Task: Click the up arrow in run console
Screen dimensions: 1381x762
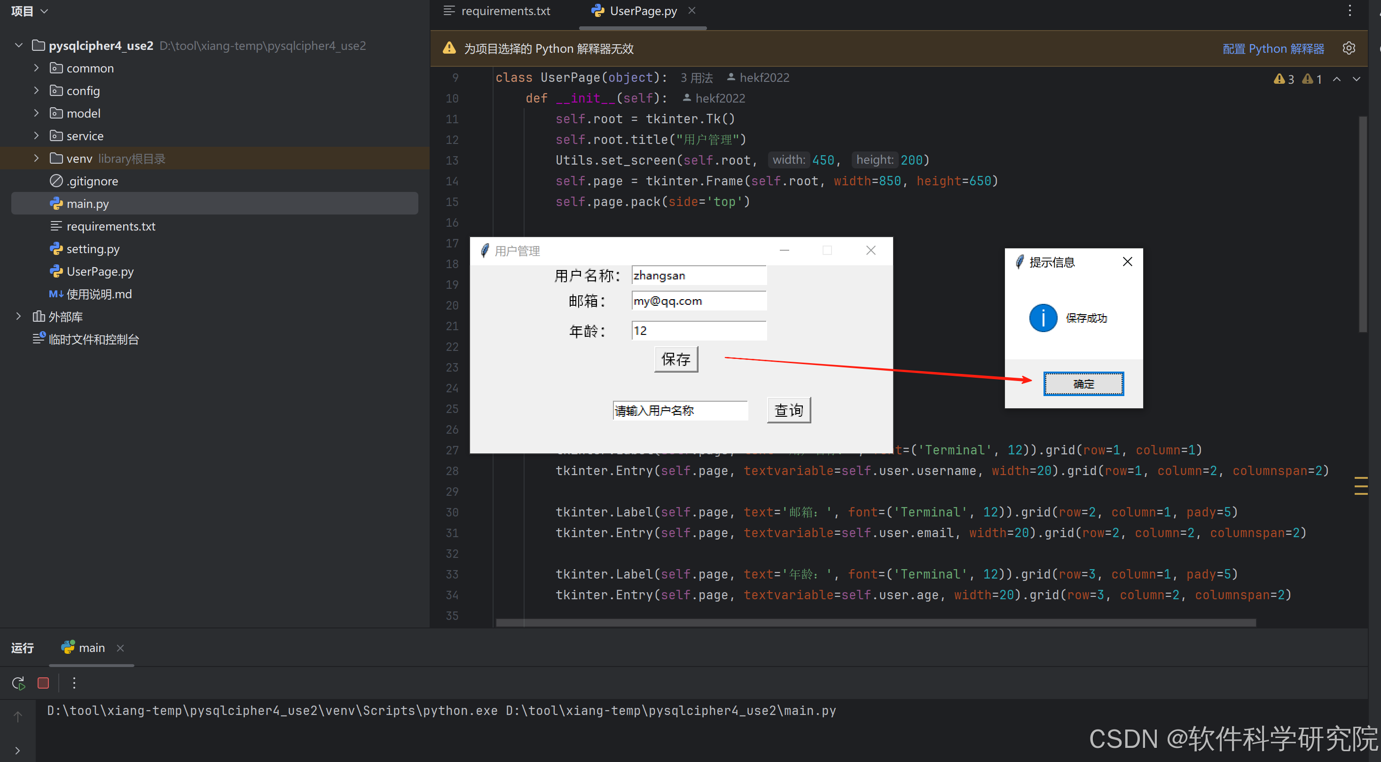Action: 18,716
